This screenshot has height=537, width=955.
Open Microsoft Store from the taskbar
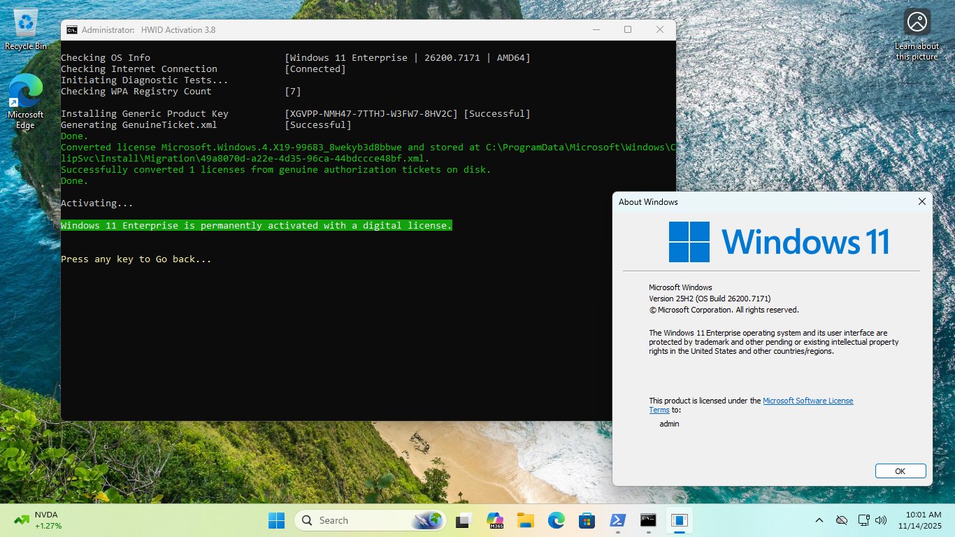tap(587, 520)
